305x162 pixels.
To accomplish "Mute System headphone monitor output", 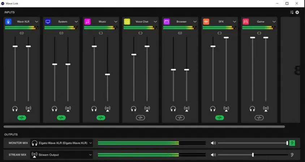I will (x=55, y=109).
